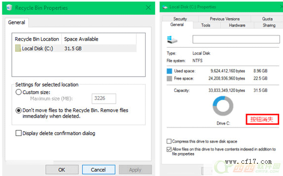Click the 33,833,349,120 bytes capacity value
Image resolution: width=283 pixels, height=176 pixels.
click(x=227, y=90)
